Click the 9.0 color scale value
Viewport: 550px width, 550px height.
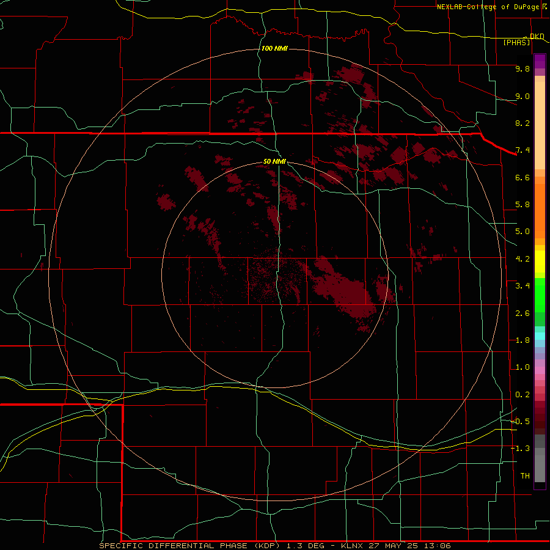[x=522, y=96]
